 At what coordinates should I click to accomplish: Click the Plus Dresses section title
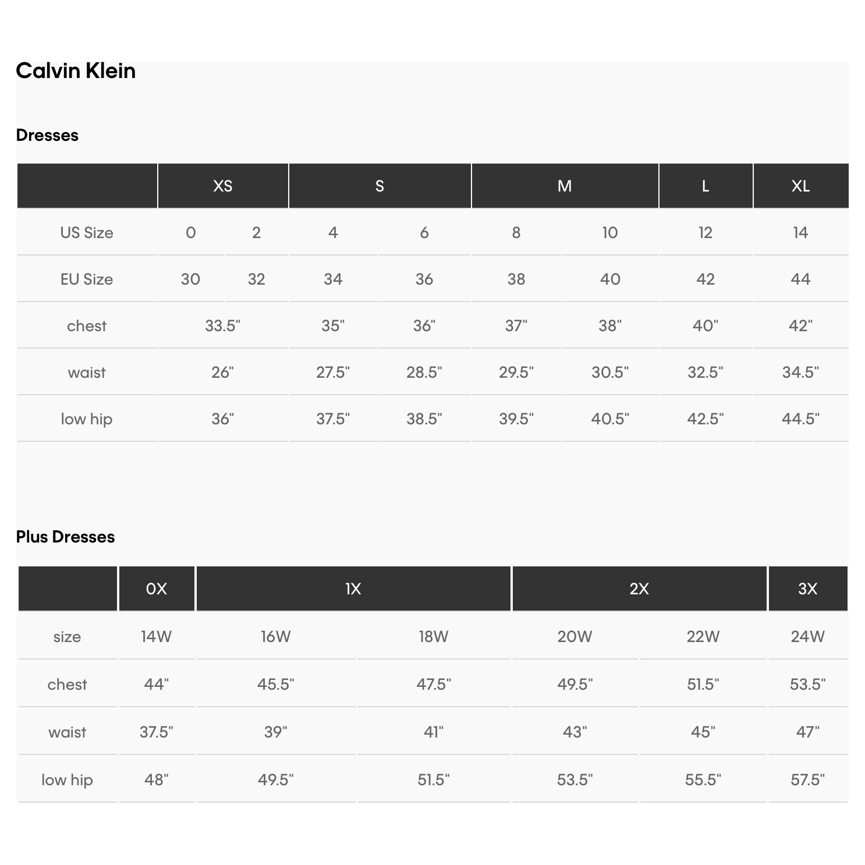coord(65,537)
